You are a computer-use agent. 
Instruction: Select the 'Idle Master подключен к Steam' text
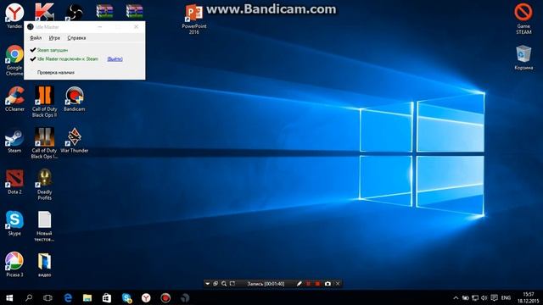pos(68,59)
